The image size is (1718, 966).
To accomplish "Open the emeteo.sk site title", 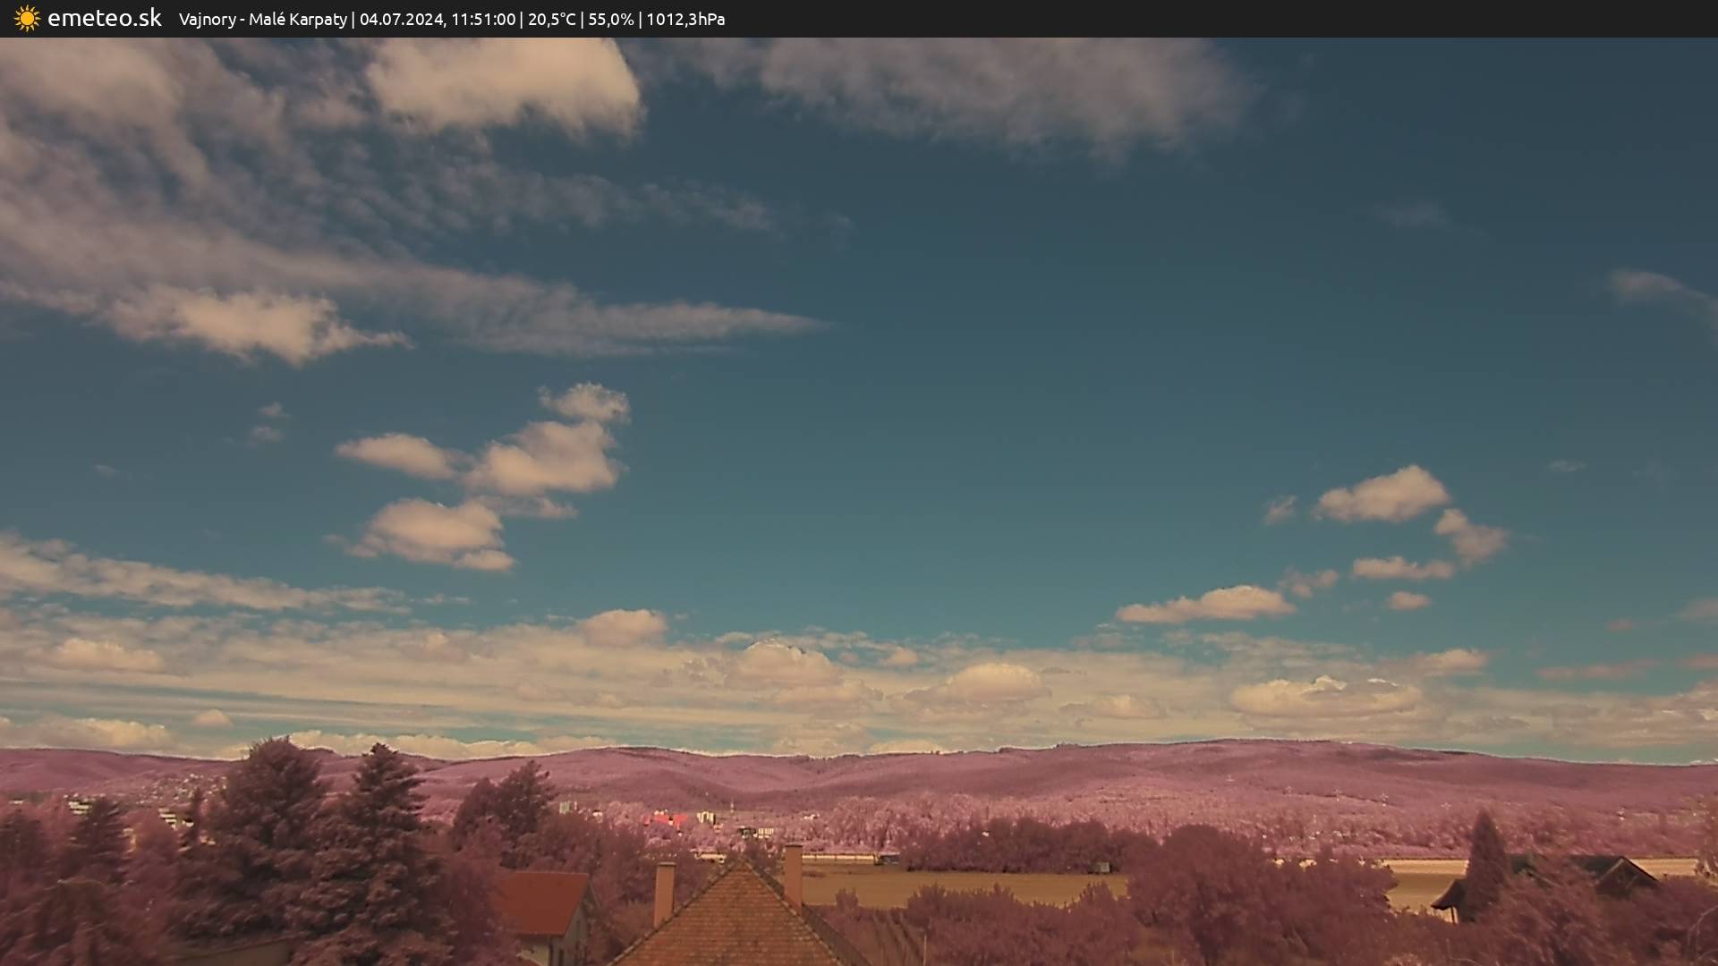I will tap(104, 18).
